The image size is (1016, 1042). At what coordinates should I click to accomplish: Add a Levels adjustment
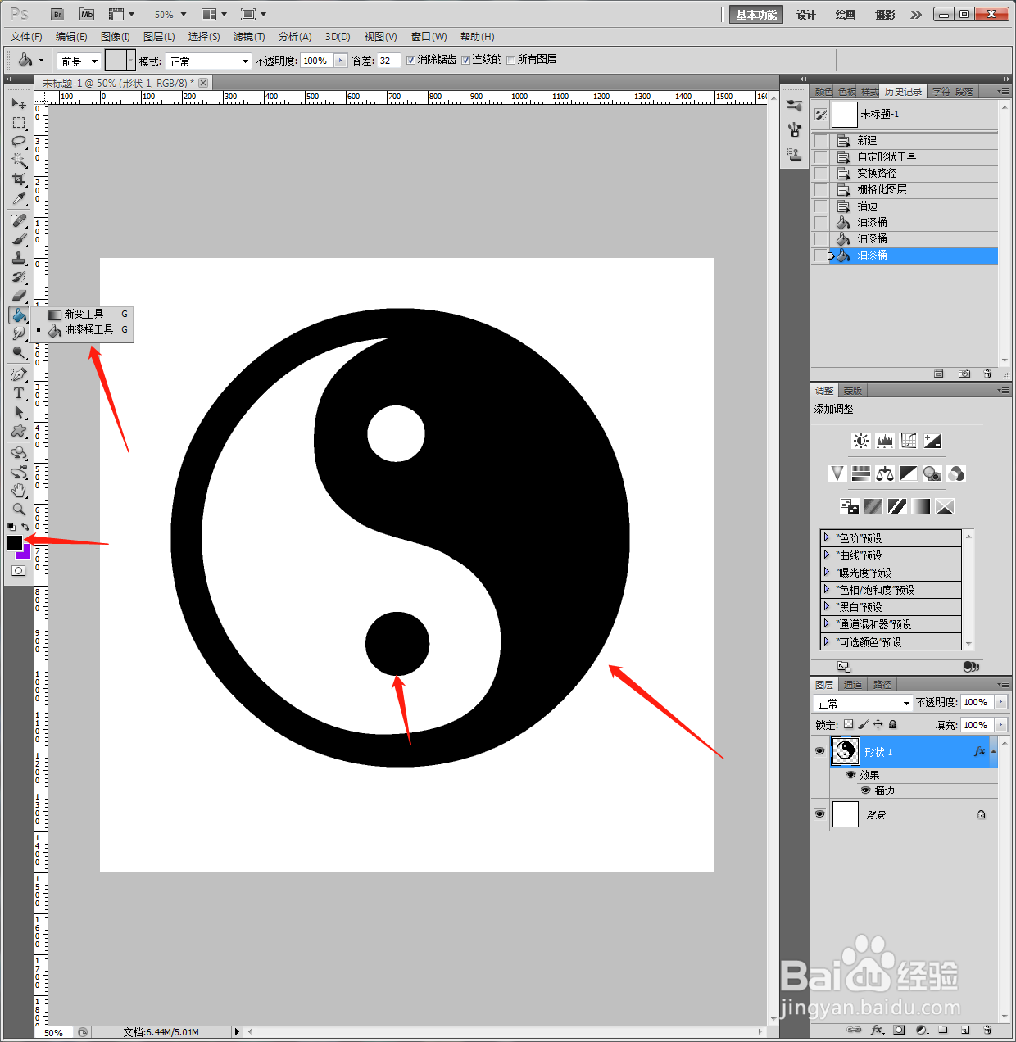point(885,441)
